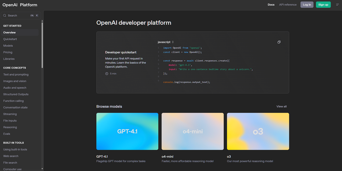Click the Browse models heading

pos(109,107)
